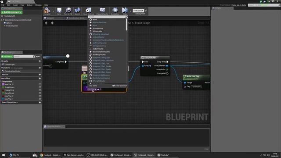
Task: Add new event dispatcher with plus icon
Action: point(40,102)
